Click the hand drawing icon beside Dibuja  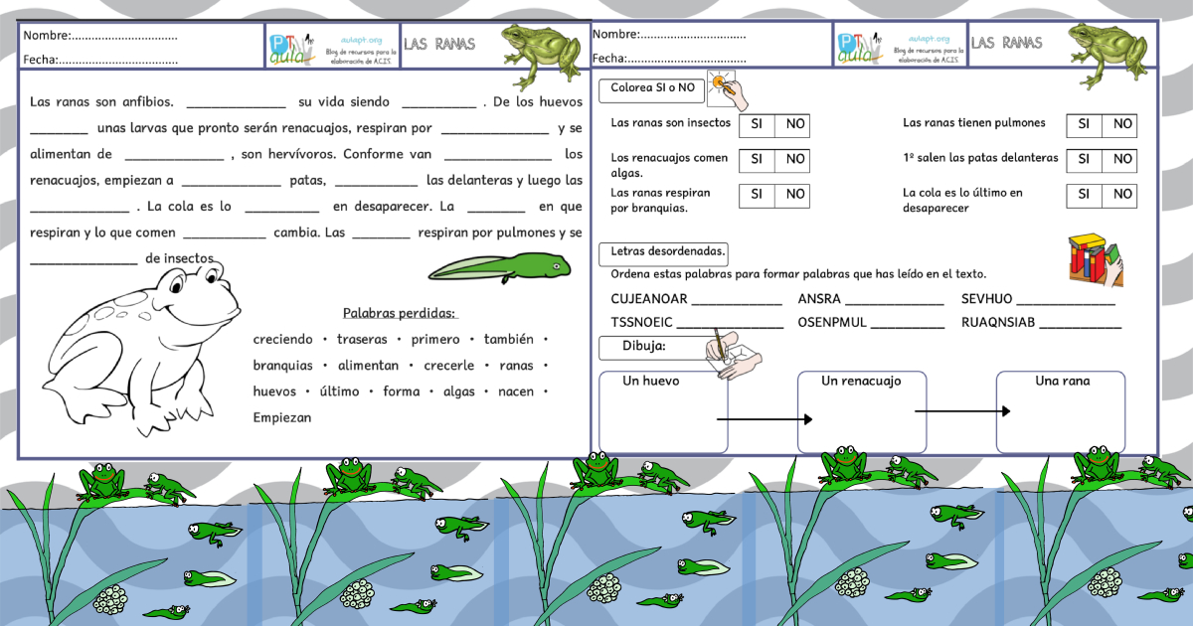click(x=733, y=356)
